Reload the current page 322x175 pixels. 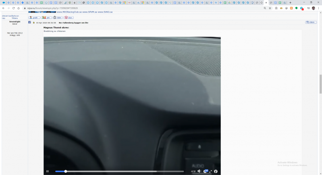pos(14,8)
